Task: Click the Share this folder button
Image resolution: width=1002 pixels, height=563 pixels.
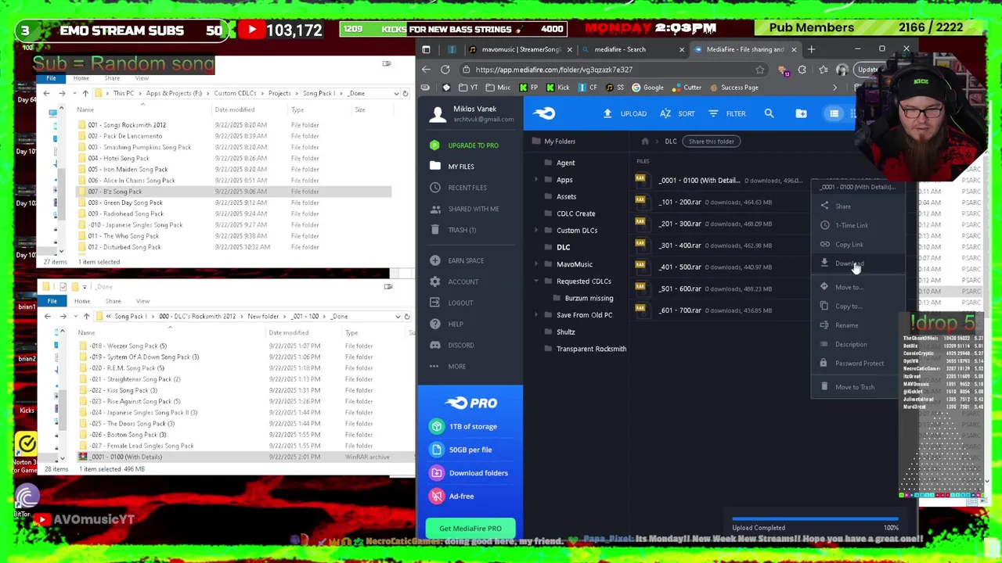Action: 711,142
